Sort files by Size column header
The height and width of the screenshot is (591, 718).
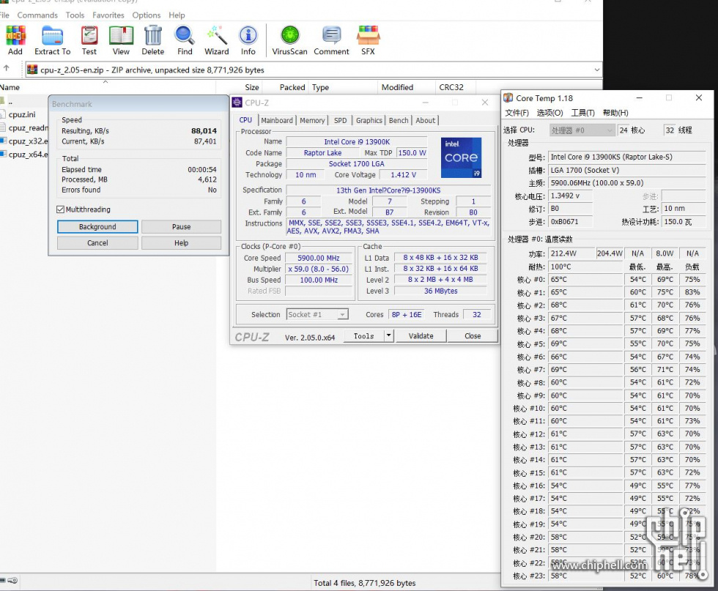click(x=239, y=87)
